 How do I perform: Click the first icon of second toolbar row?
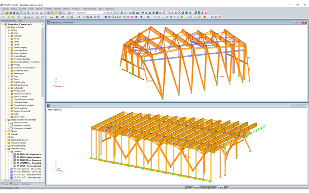pyautogui.click(x=3, y=17)
